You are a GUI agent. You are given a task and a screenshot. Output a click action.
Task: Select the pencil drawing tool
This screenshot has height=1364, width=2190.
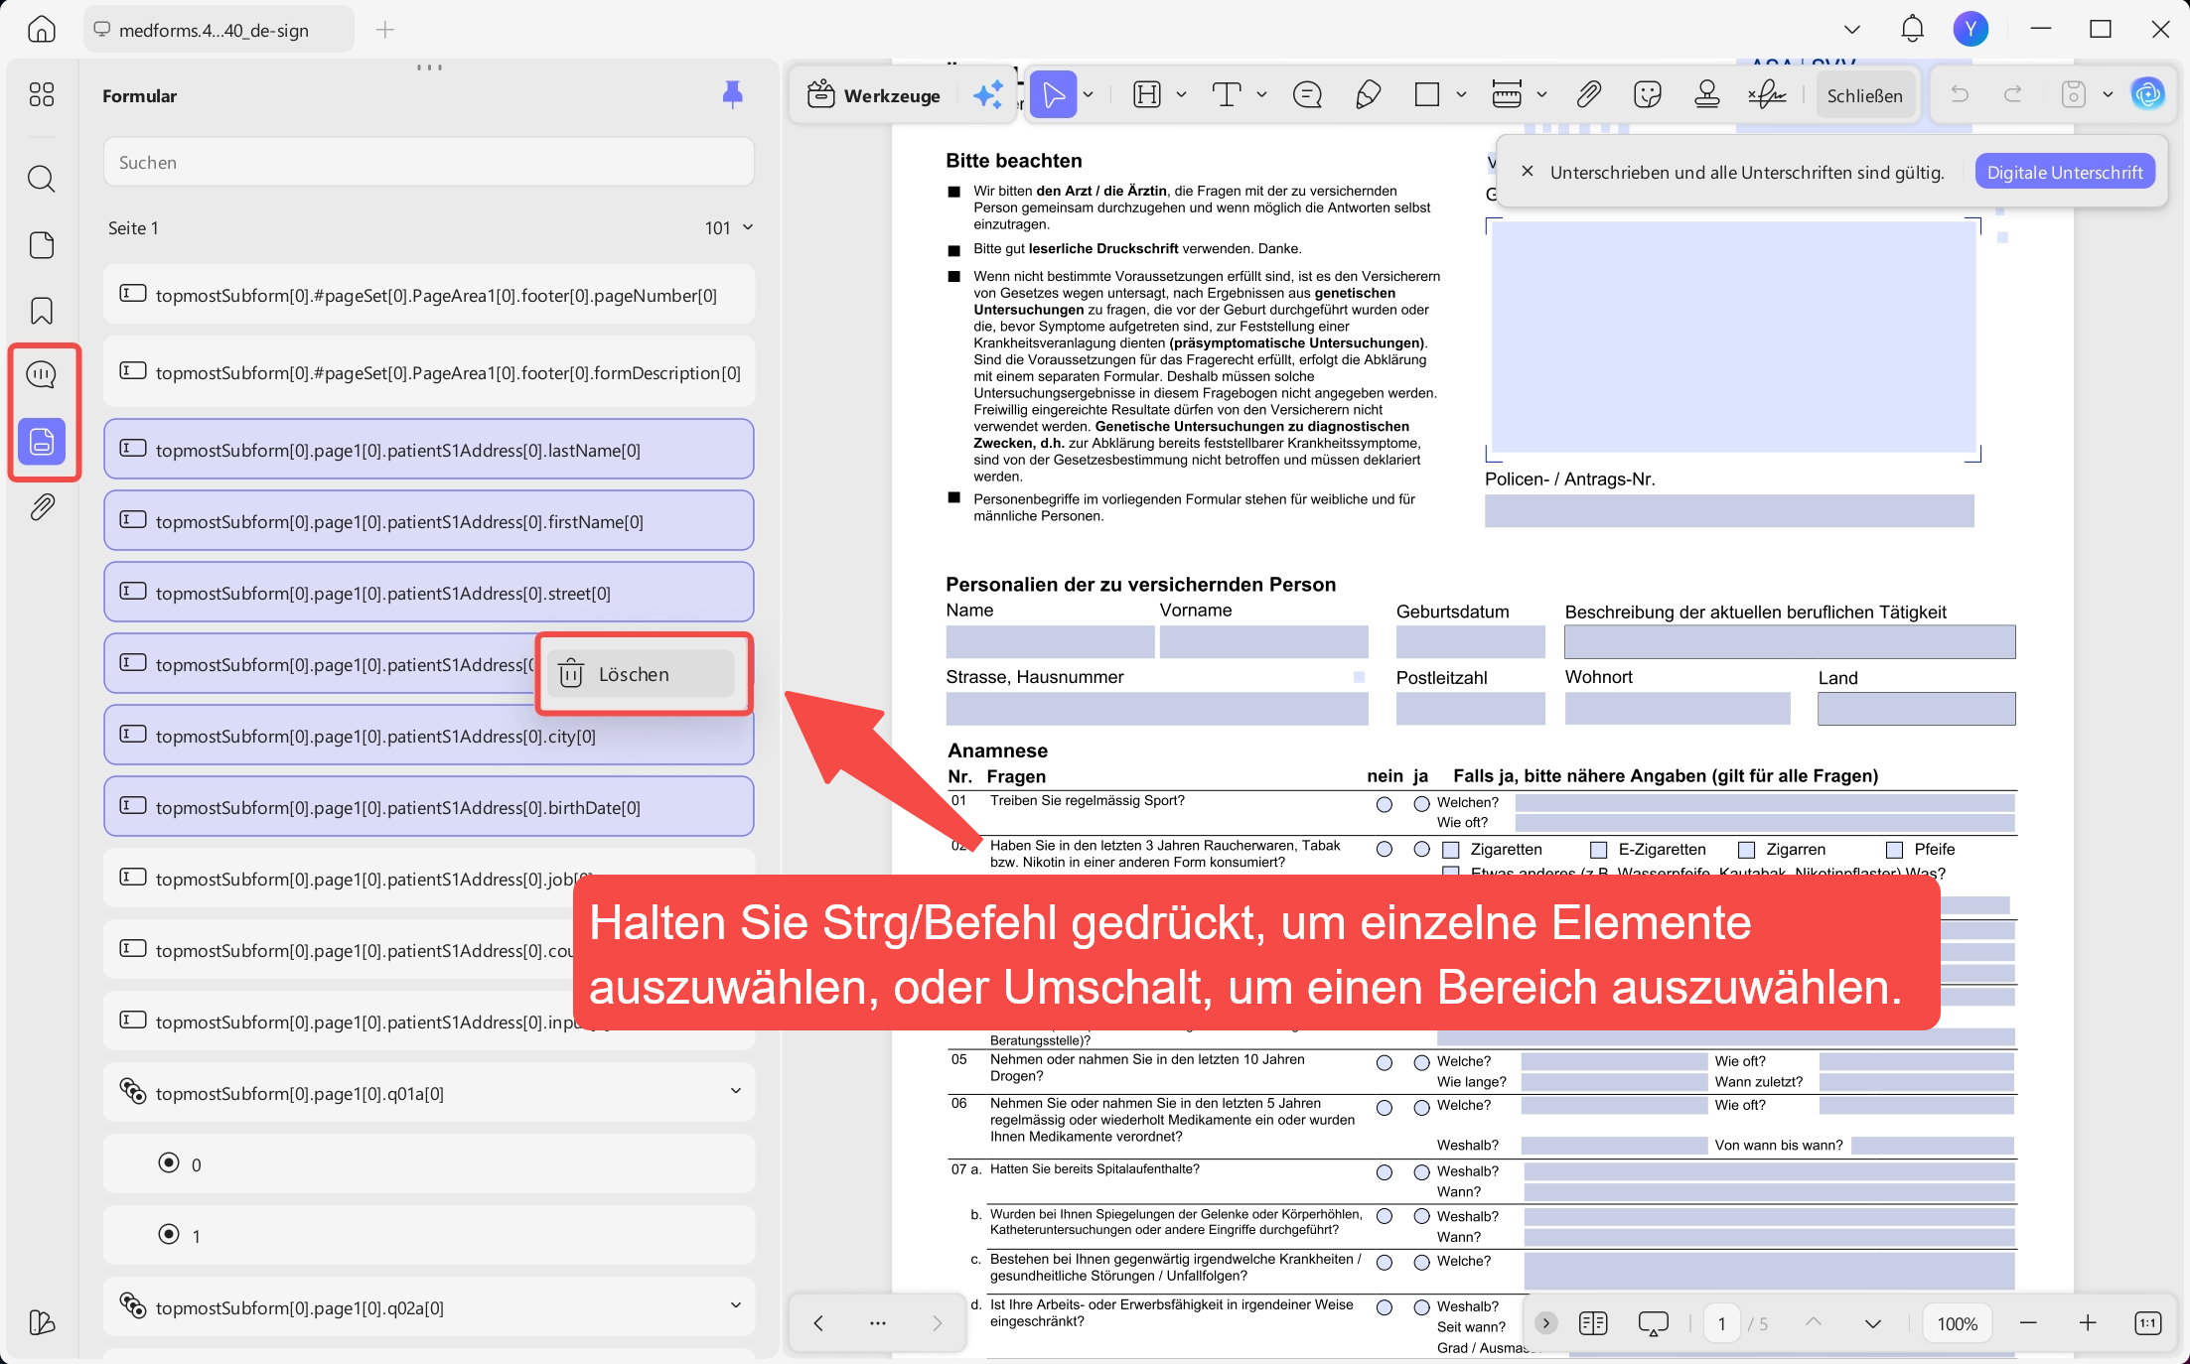click(x=1368, y=95)
